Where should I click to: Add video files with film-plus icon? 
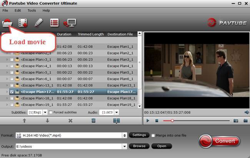click(x=23, y=23)
